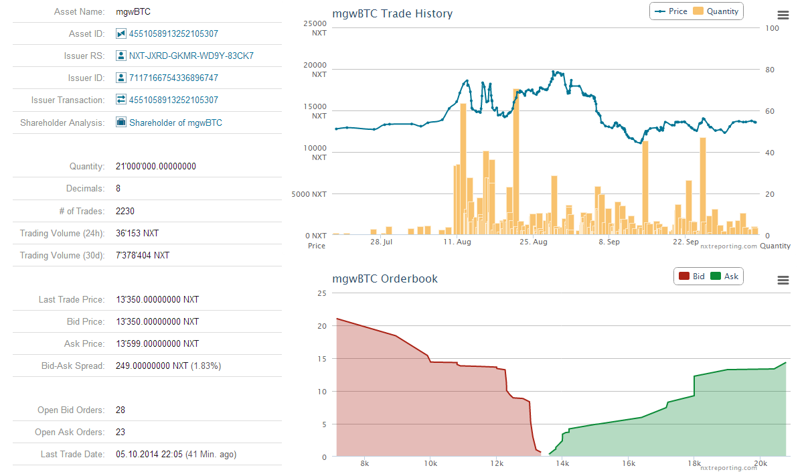Viewport: 806px width, 472px height.
Task: Click the briefcase icon beside Shareholder Analysis
Action: tap(120, 123)
